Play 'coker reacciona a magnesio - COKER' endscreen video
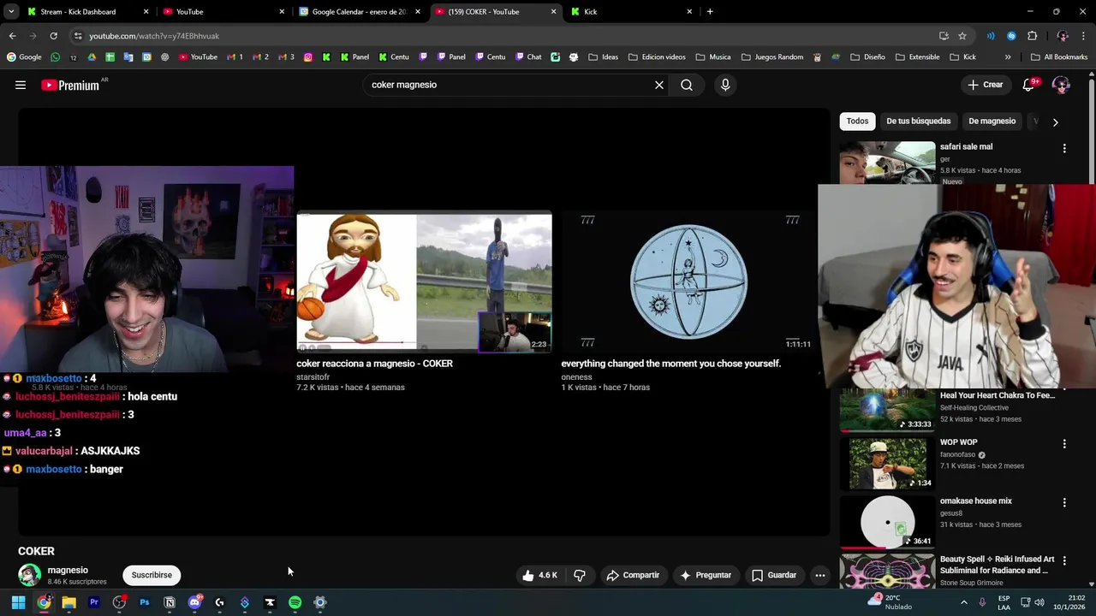The height and width of the screenshot is (616, 1096). click(424, 282)
